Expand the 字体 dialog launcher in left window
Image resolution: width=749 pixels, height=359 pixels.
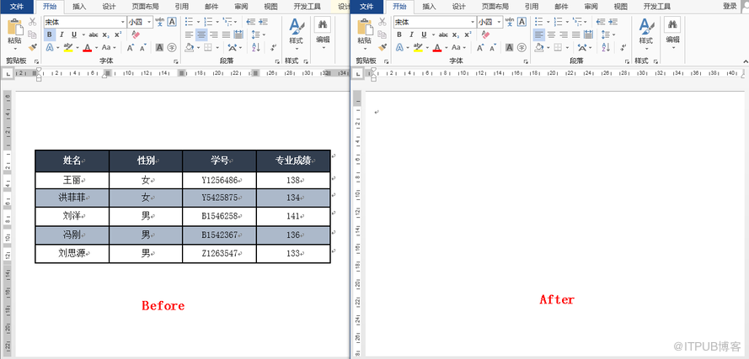pos(175,61)
